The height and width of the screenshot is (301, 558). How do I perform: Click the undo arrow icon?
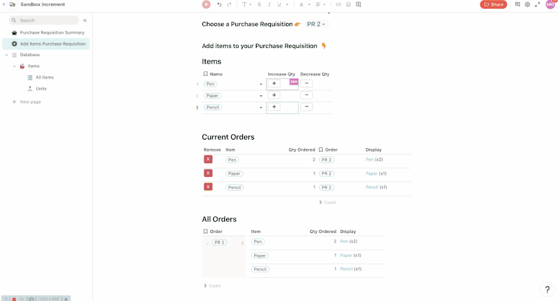point(219,4)
